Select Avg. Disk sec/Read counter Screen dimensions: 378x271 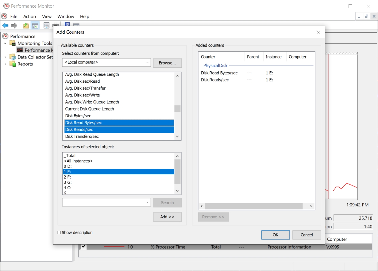(x=119, y=81)
